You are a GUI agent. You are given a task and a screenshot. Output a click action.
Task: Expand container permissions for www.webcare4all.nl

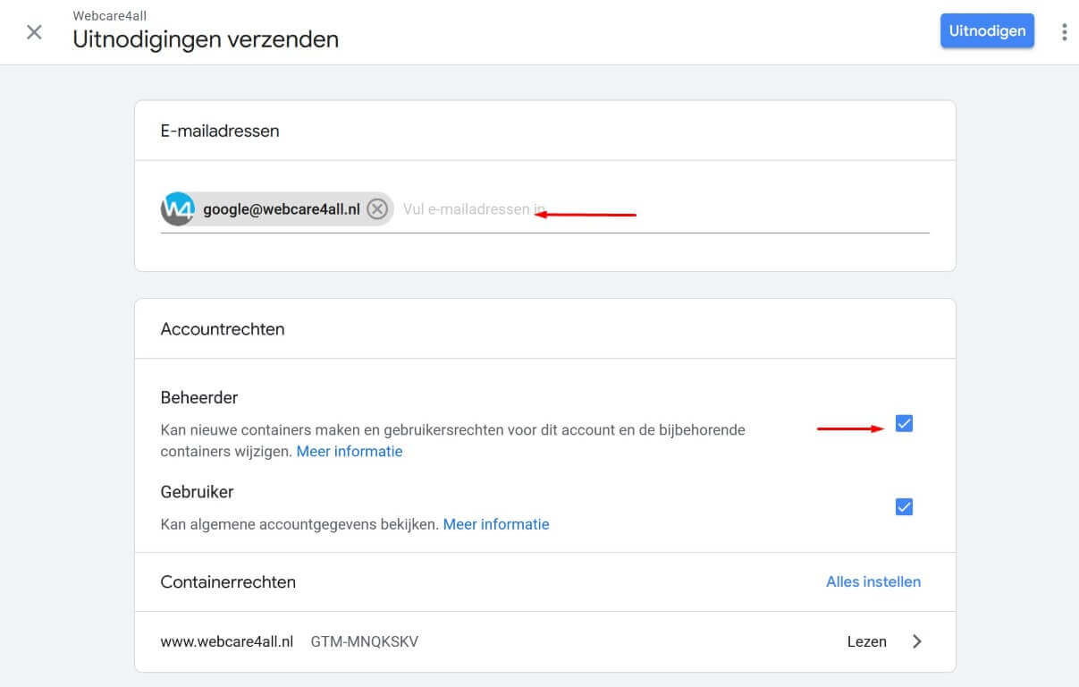917,641
